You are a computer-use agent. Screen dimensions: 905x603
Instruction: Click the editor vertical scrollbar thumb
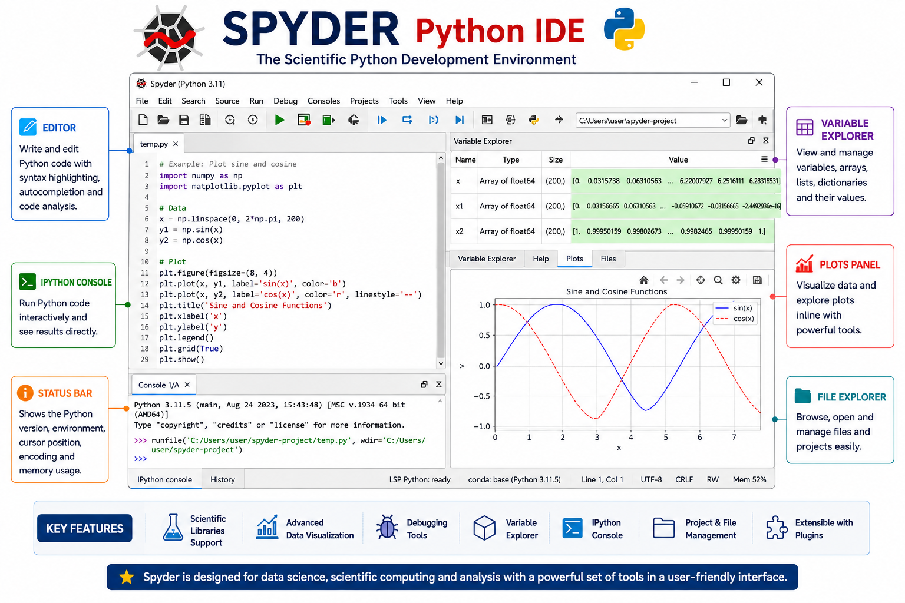coord(441,259)
